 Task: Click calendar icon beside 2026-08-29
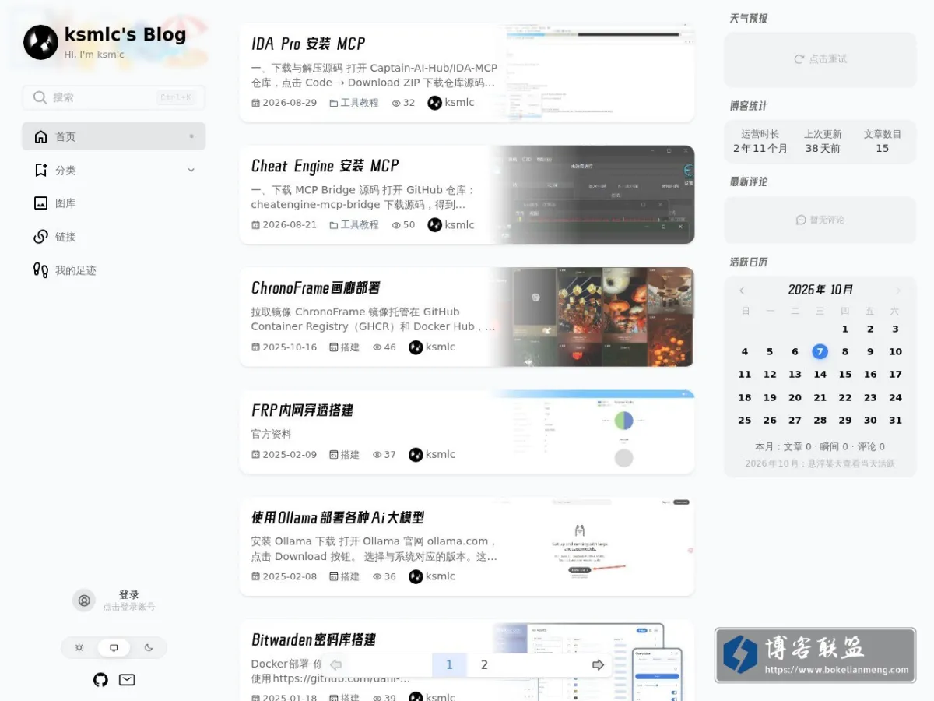click(x=255, y=103)
